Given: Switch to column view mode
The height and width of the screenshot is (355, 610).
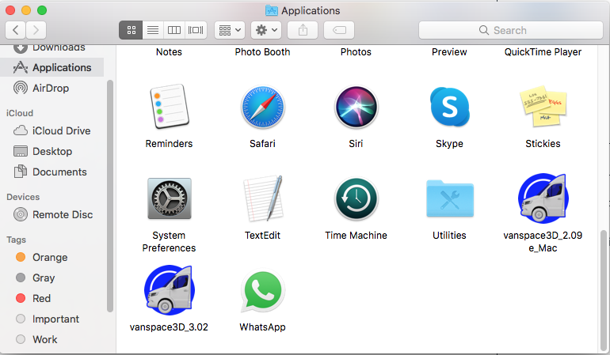Looking at the screenshot, I should pos(174,30).
